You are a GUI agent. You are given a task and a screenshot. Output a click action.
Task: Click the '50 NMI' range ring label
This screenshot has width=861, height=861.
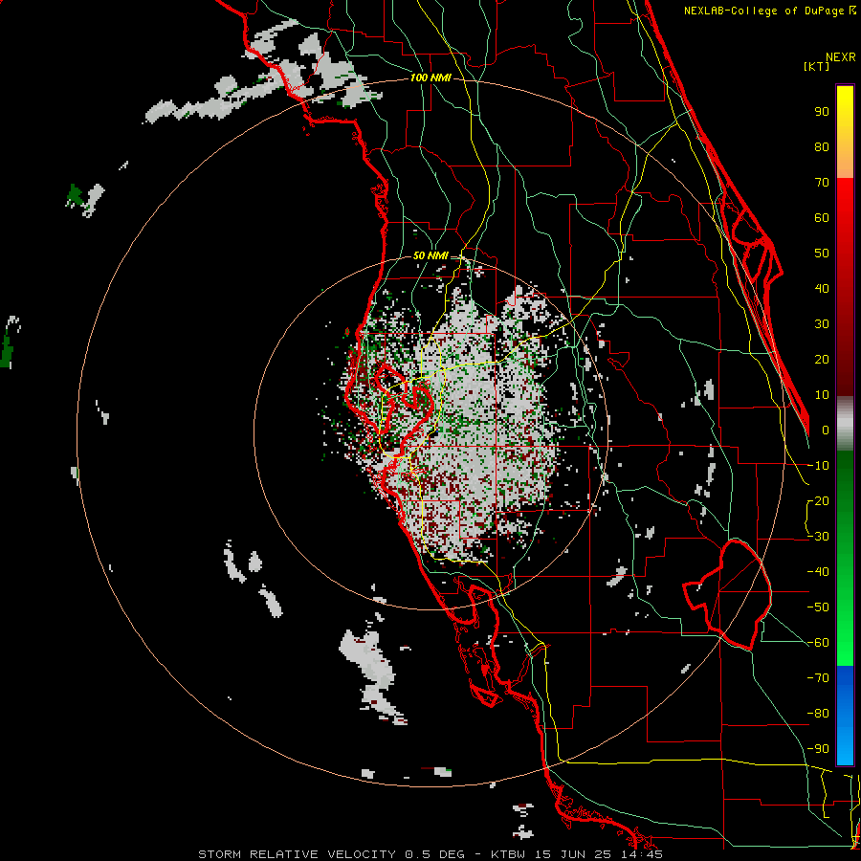click(430, 255)
